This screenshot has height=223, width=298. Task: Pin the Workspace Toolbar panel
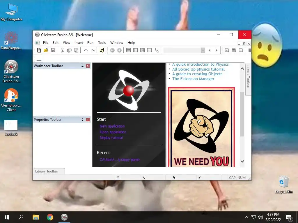click(82, 66)
